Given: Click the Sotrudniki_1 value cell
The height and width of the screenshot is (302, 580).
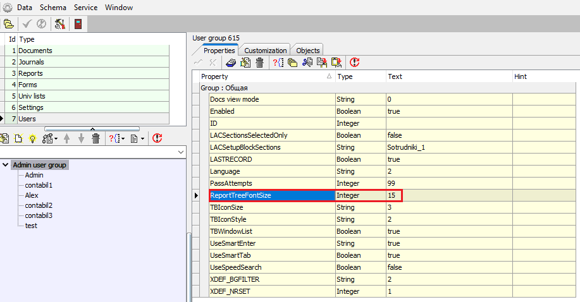Looking at the screenshot, I should pos(449,147).
